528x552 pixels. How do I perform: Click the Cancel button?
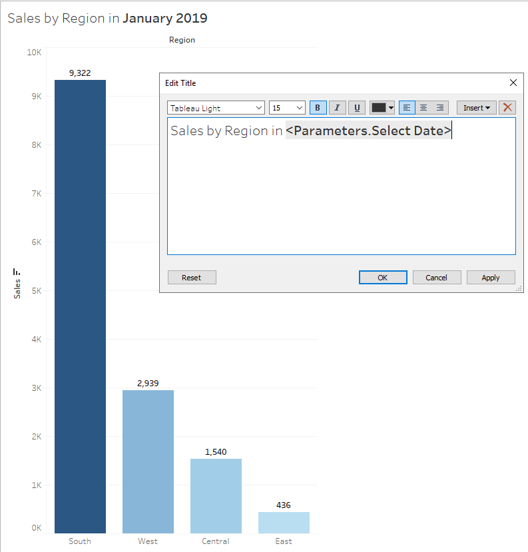pos(437,278)
